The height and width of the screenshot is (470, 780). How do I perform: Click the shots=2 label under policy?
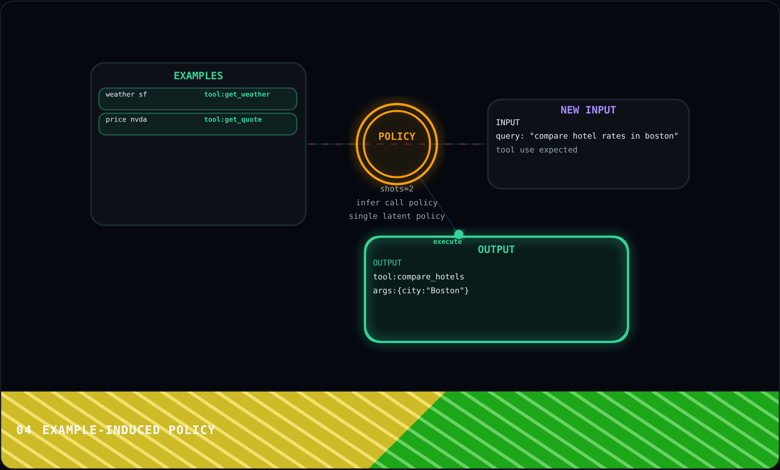397,189
